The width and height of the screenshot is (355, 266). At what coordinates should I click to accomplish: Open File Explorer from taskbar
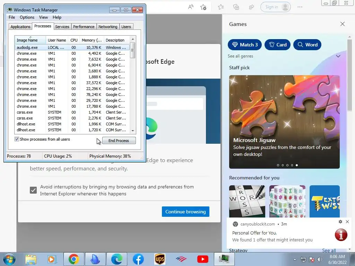click(31, 259)
